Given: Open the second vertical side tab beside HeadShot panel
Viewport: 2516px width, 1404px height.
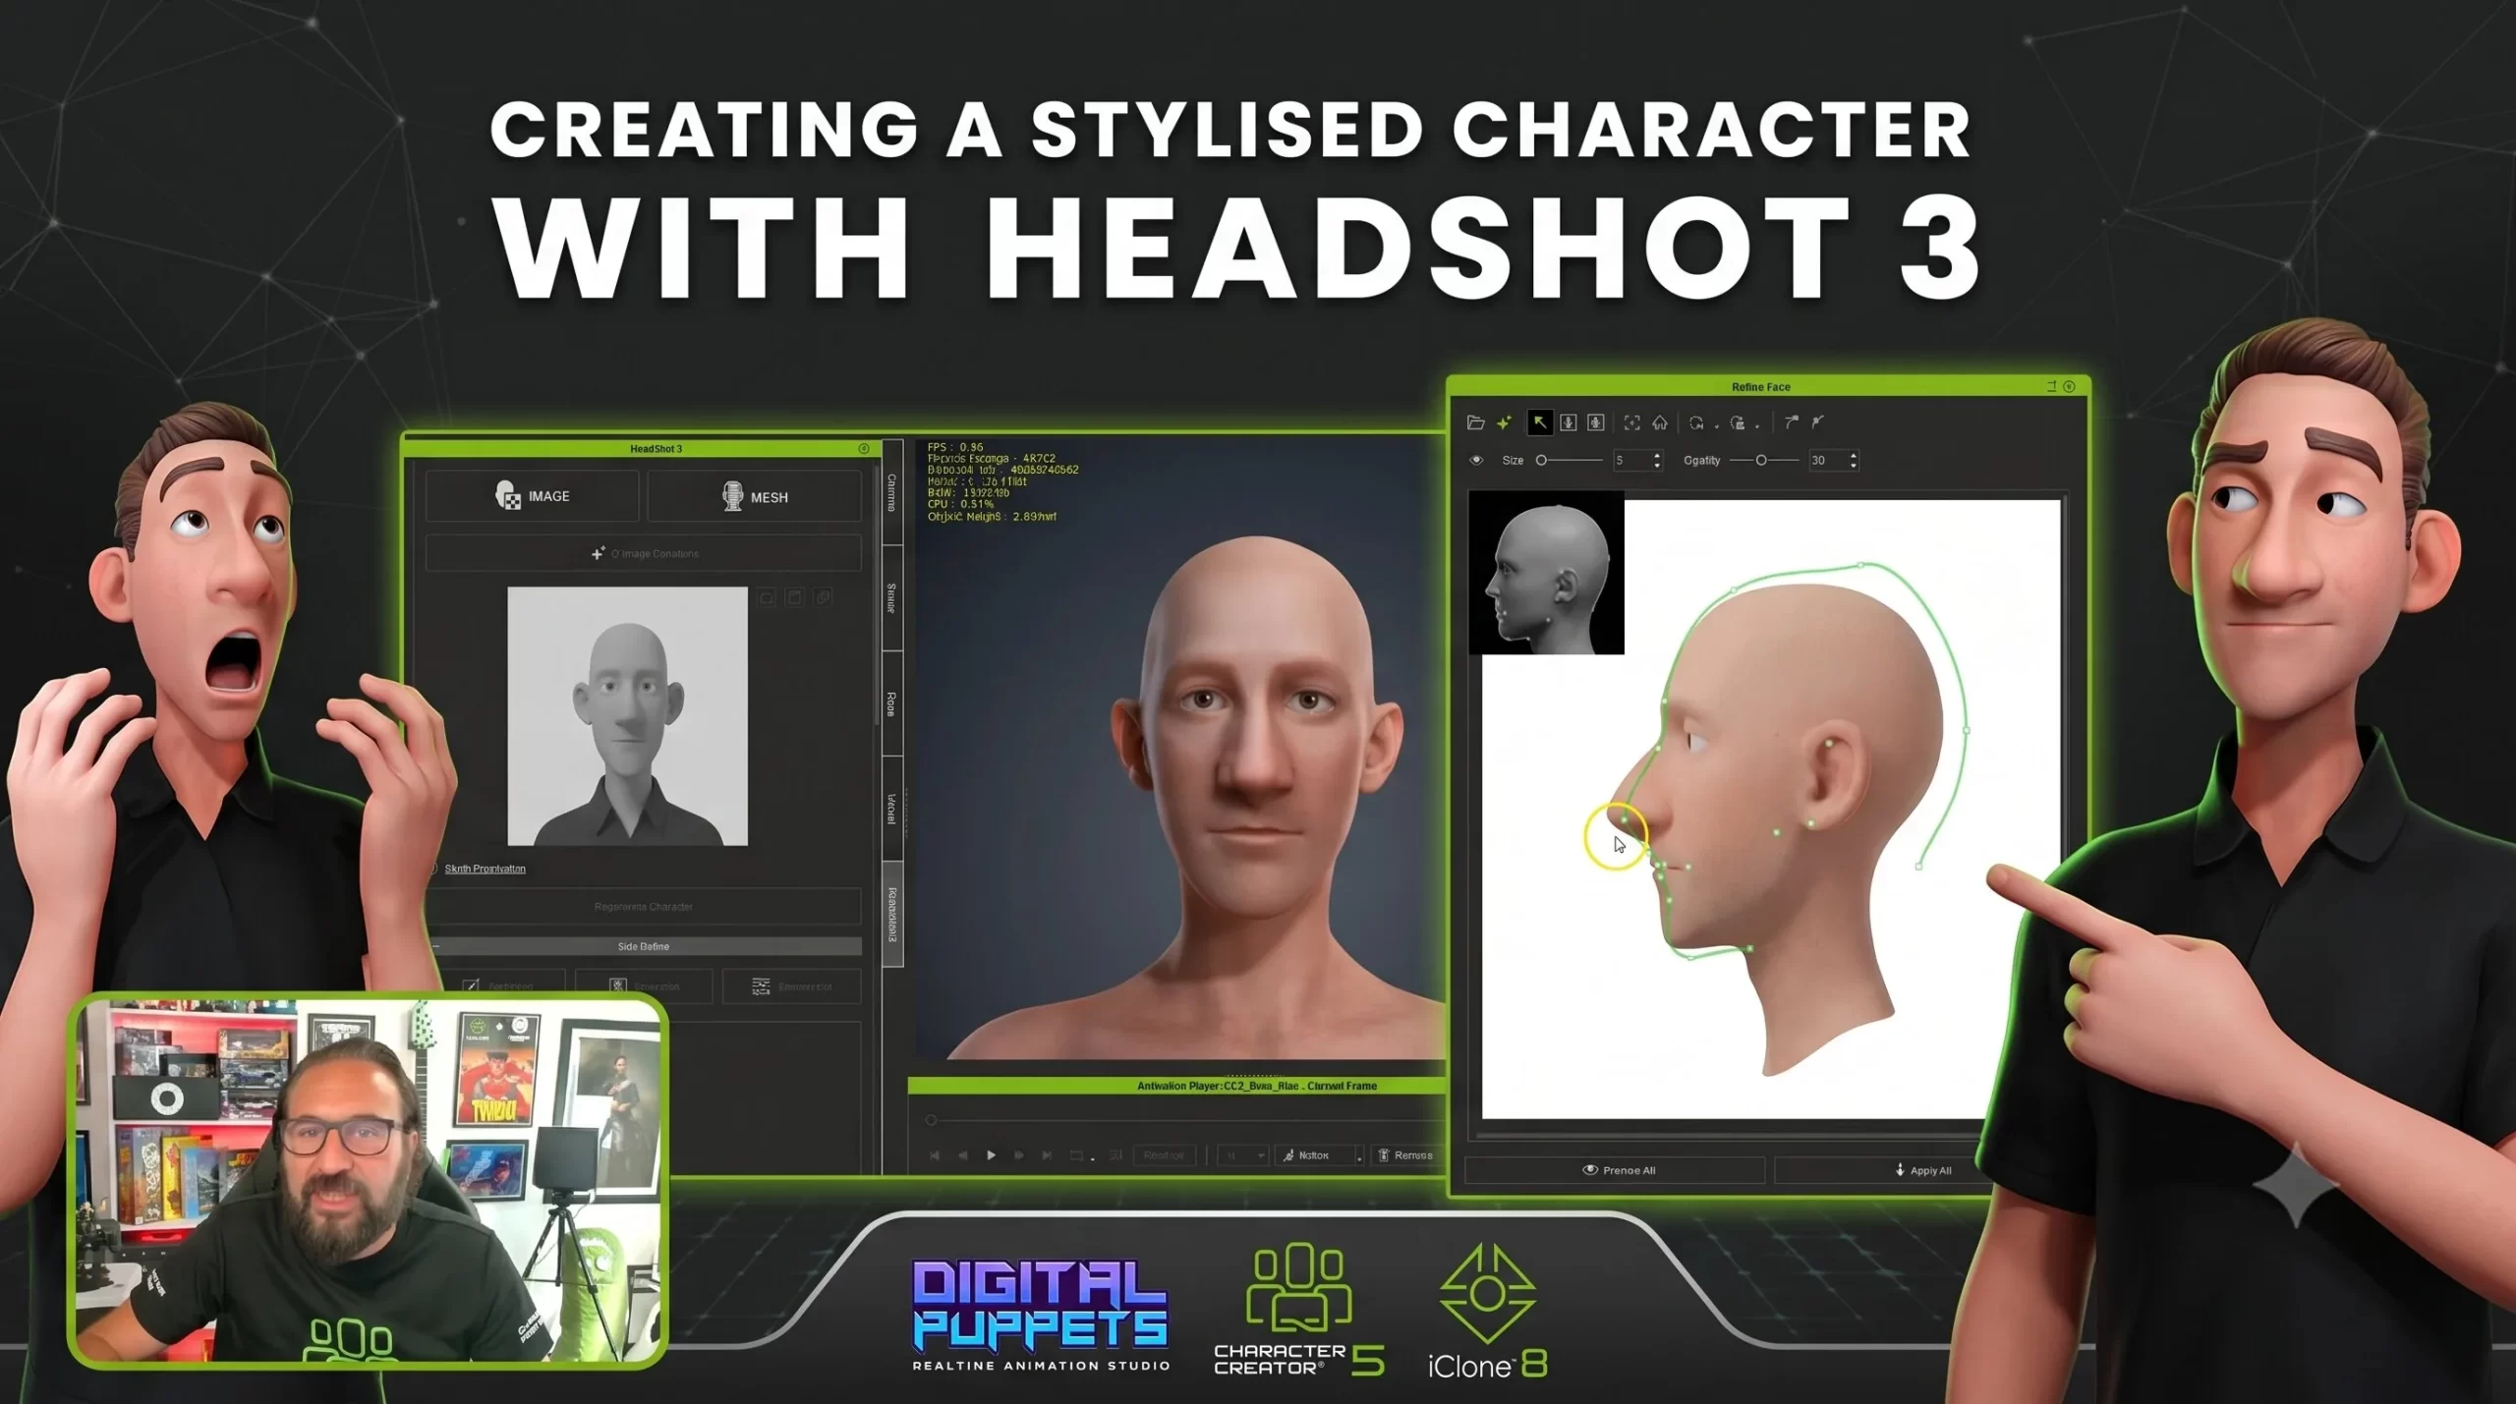Looking at the screenshot, I should tap(891, 597).
